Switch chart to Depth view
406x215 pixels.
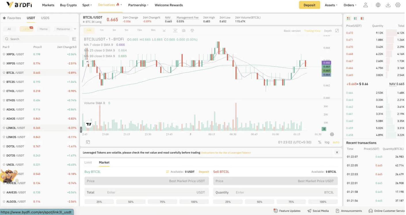tap(328, 31)
